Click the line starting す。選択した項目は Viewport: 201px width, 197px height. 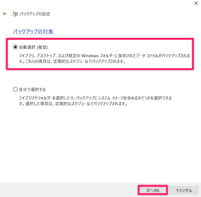coord(73,104)
